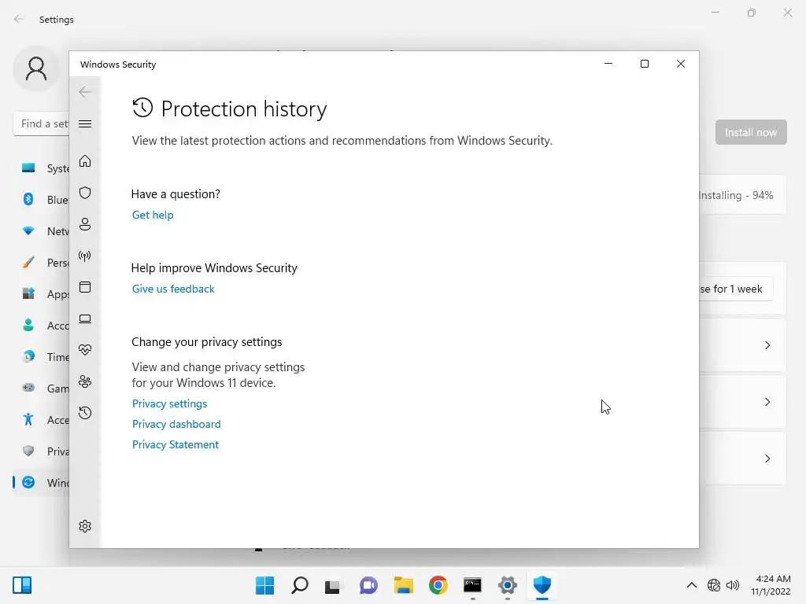Select Bluetooth in Settings sidebar

(x=41, y=199)
